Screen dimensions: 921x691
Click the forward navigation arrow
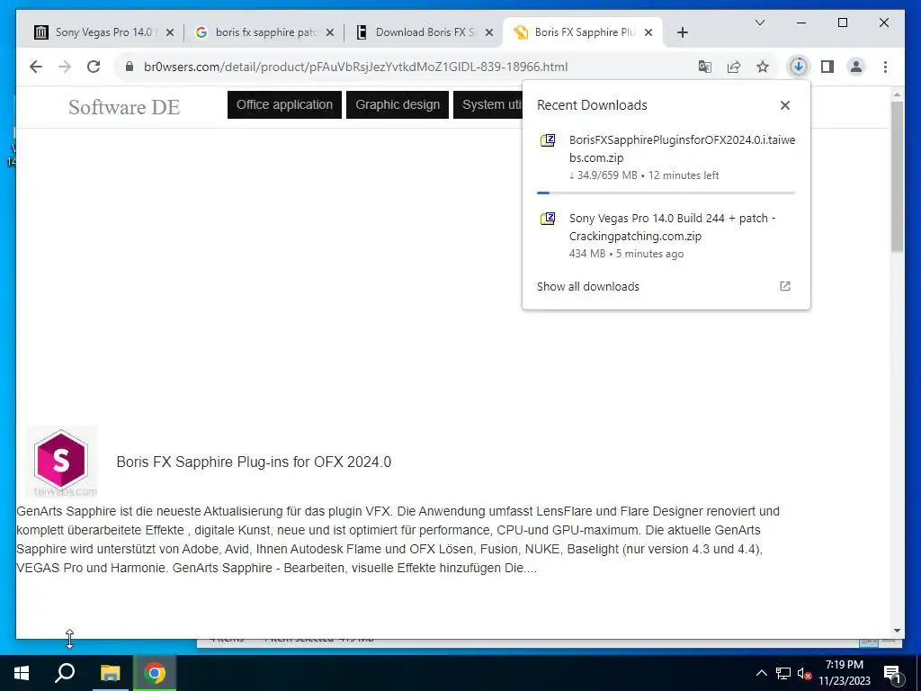click(65, 67)
